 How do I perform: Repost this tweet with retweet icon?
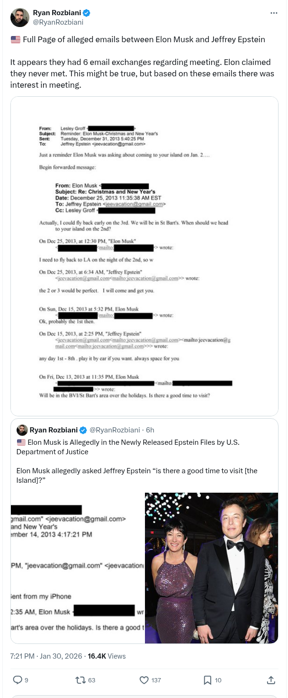pos(81,680)
